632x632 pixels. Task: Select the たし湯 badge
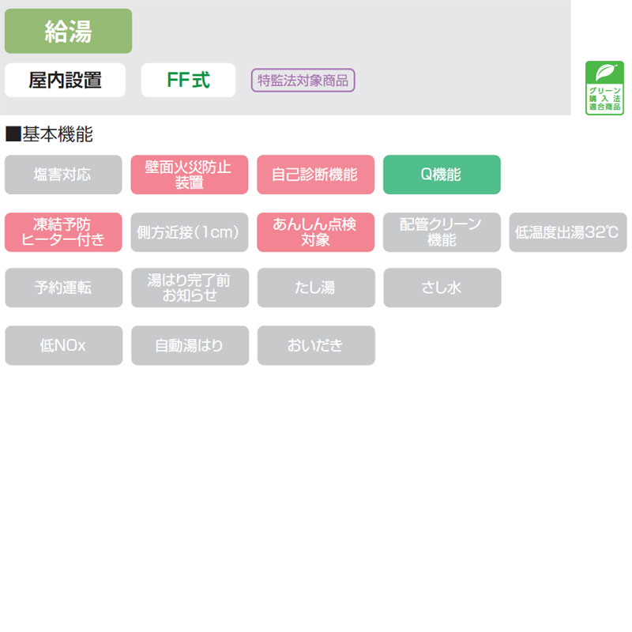click(315, 288)
